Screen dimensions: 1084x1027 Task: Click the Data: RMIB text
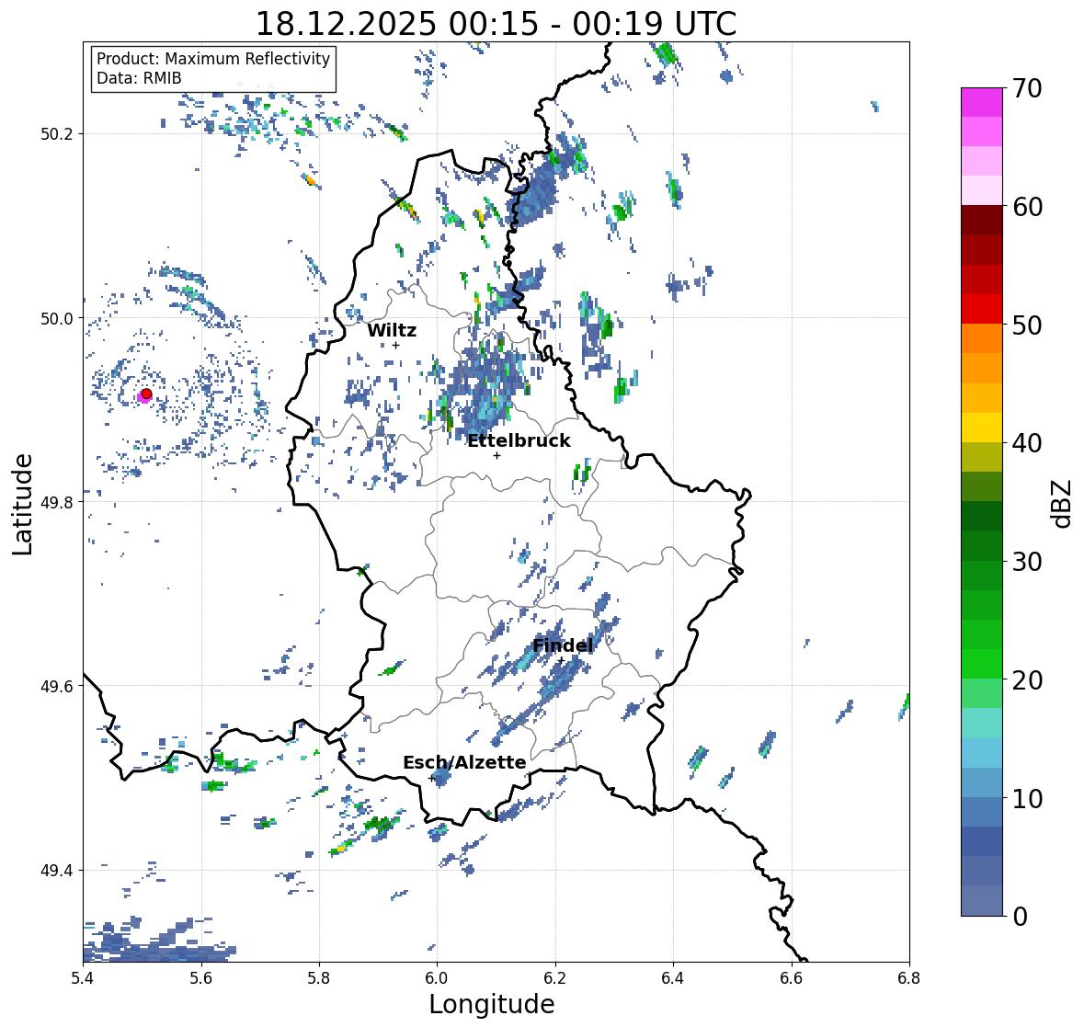click(x=139, y=78)
